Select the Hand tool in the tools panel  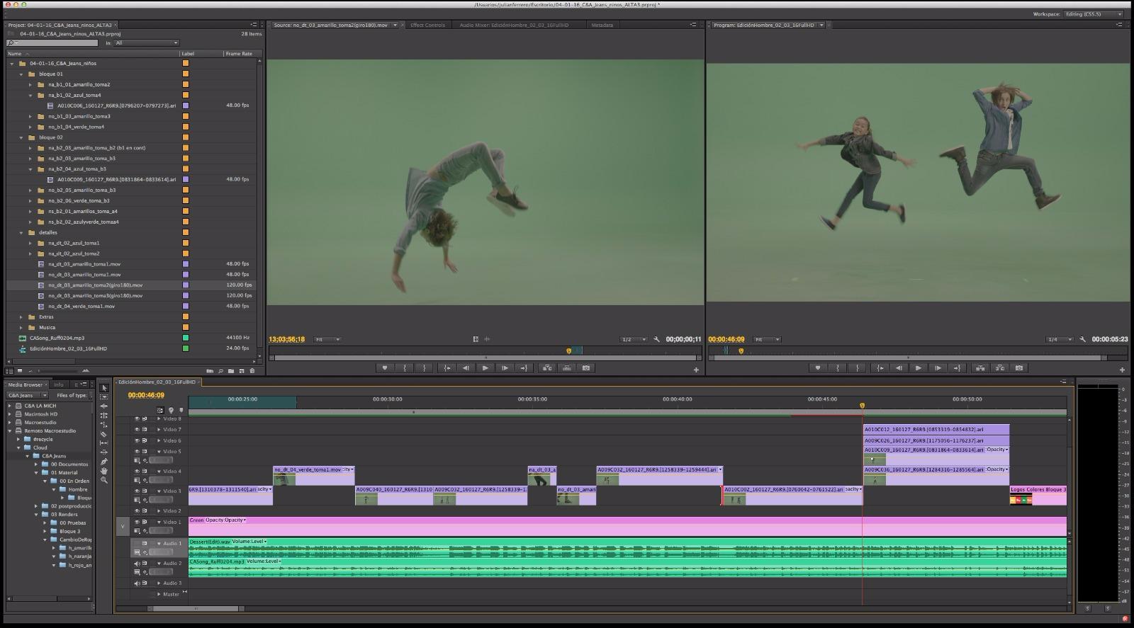coord(104,471)
